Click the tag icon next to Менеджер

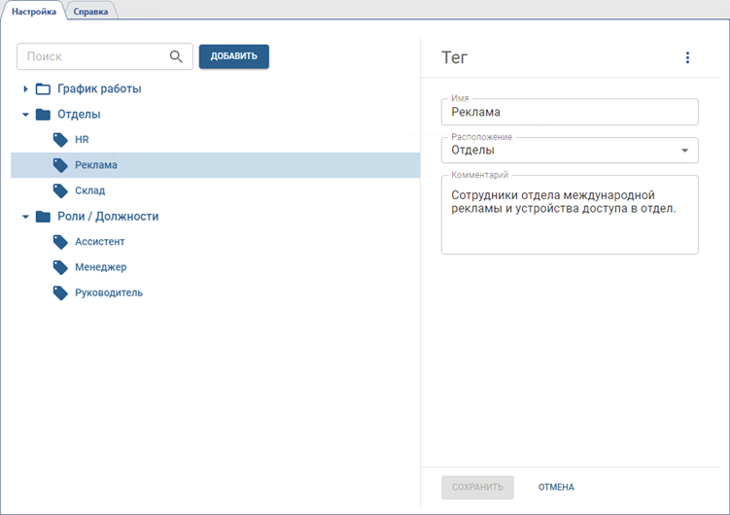pos(60,267)
